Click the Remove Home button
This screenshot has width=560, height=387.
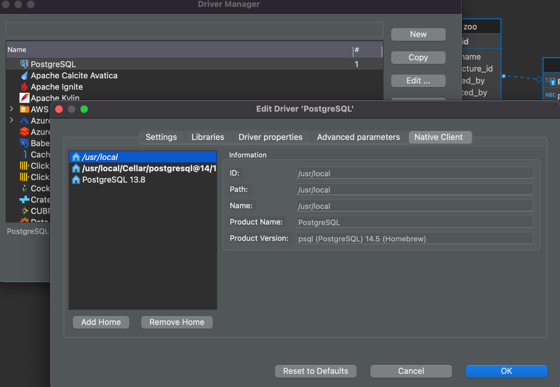[x=177, y=322]
